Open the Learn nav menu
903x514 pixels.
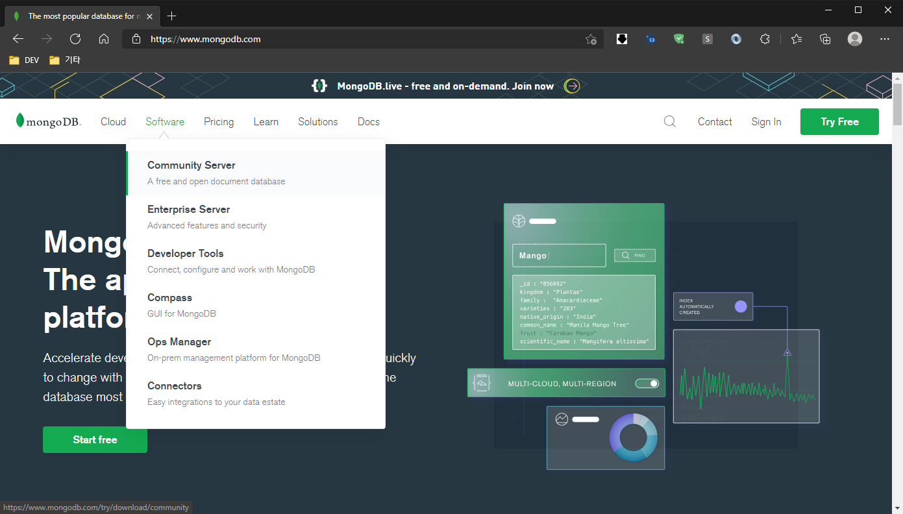(266, 121)
